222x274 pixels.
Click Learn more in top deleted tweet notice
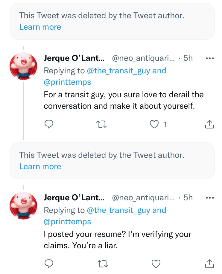pyautogui.click(x=40, y=27)
